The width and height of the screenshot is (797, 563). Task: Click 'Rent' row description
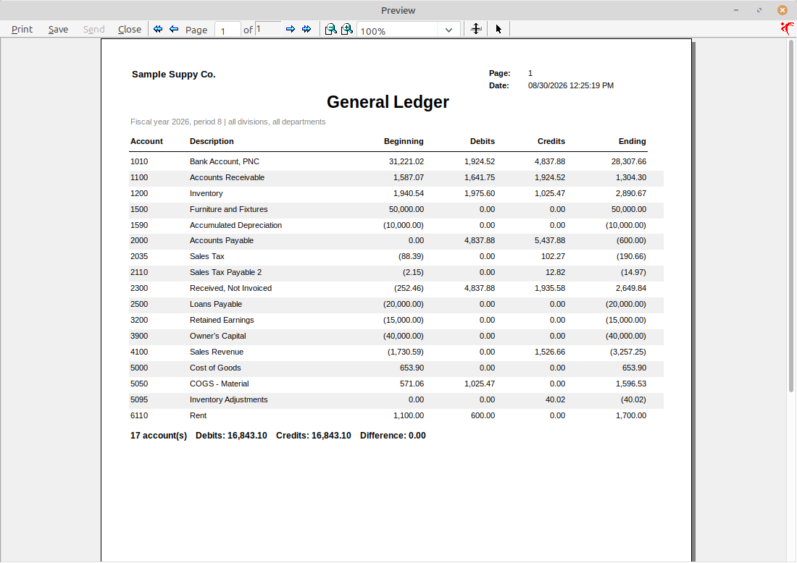pos(198,415)
